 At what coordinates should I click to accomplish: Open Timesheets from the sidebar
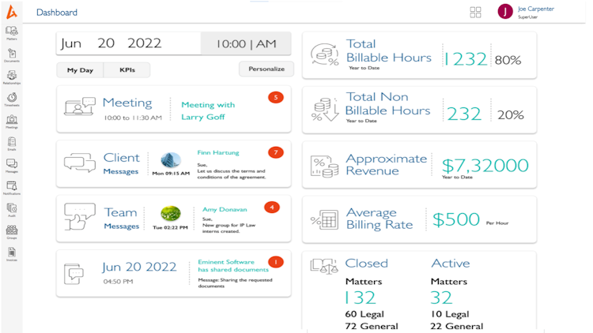(x=12, y=98)
